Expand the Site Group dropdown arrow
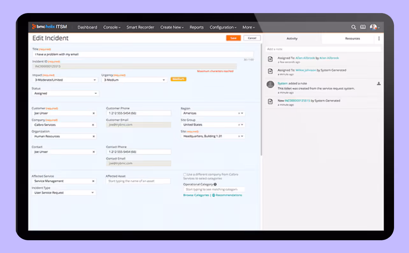Image resolution: width=409 pixels, height=253 pixels. coord(242,125)
